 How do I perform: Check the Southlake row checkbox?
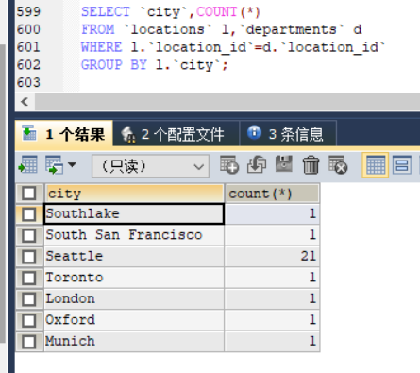point(29,214)
